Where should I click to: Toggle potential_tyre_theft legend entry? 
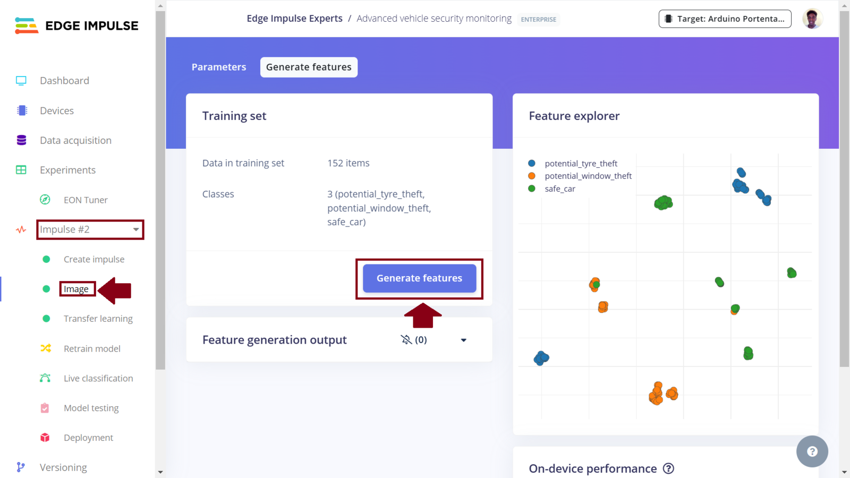coord(573,164)
